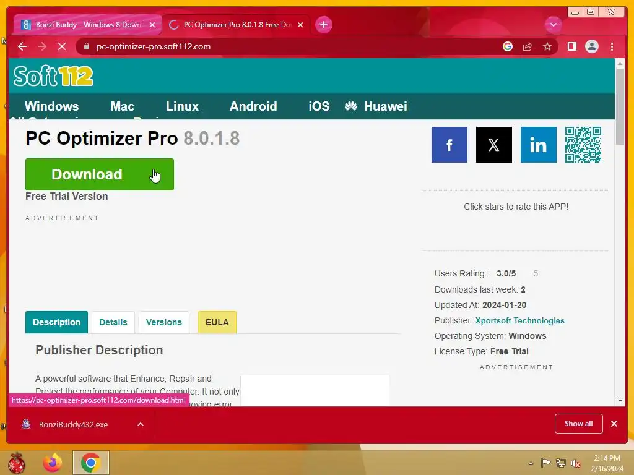Click Show all downloads
Image resolution: width=634 pixels, height=475 pixels.
579,424
